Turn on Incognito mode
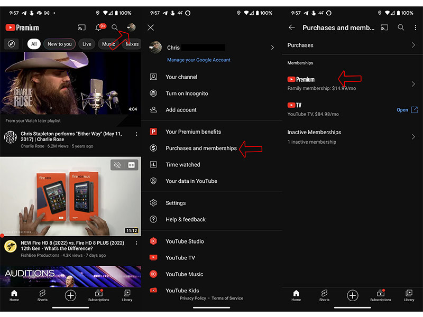Screen dimensions: 423x317 click(x=212, y=94)
